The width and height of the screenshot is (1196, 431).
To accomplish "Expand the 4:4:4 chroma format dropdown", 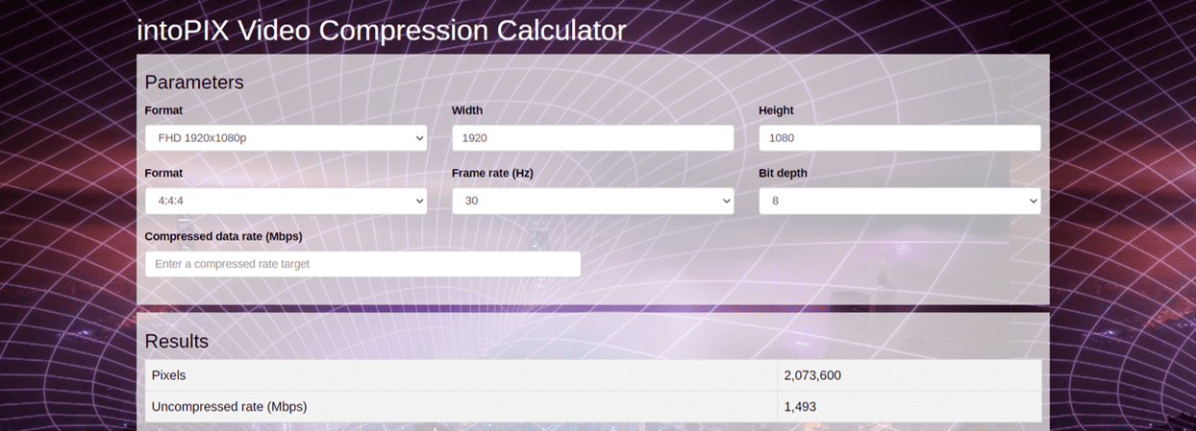I will [286, 202].
